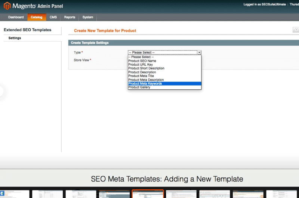
Task: Open the ninth slideshow thumbnail
Action: 281,194
